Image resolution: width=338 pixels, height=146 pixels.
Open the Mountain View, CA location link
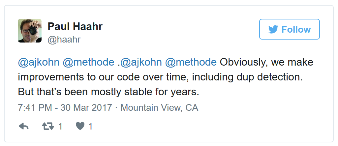coord(159,108)
